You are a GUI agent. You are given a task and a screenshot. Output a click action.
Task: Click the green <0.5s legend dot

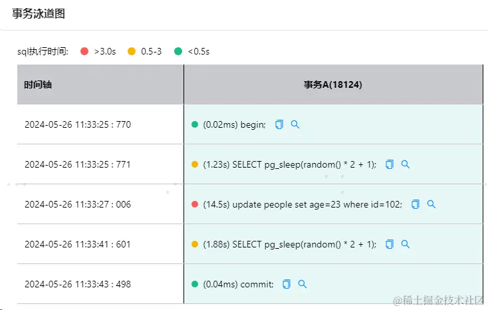(178, 51)
